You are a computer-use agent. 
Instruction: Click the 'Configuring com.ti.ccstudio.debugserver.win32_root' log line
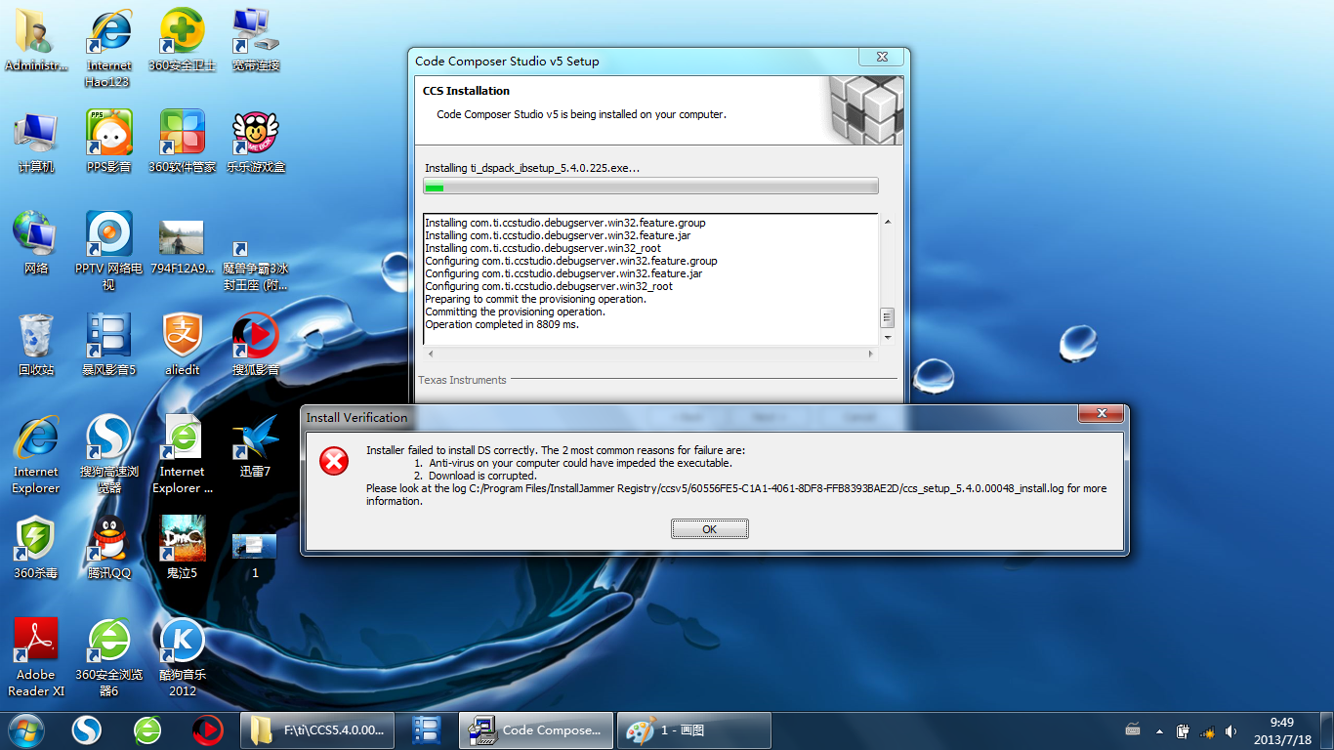[549, 286]
